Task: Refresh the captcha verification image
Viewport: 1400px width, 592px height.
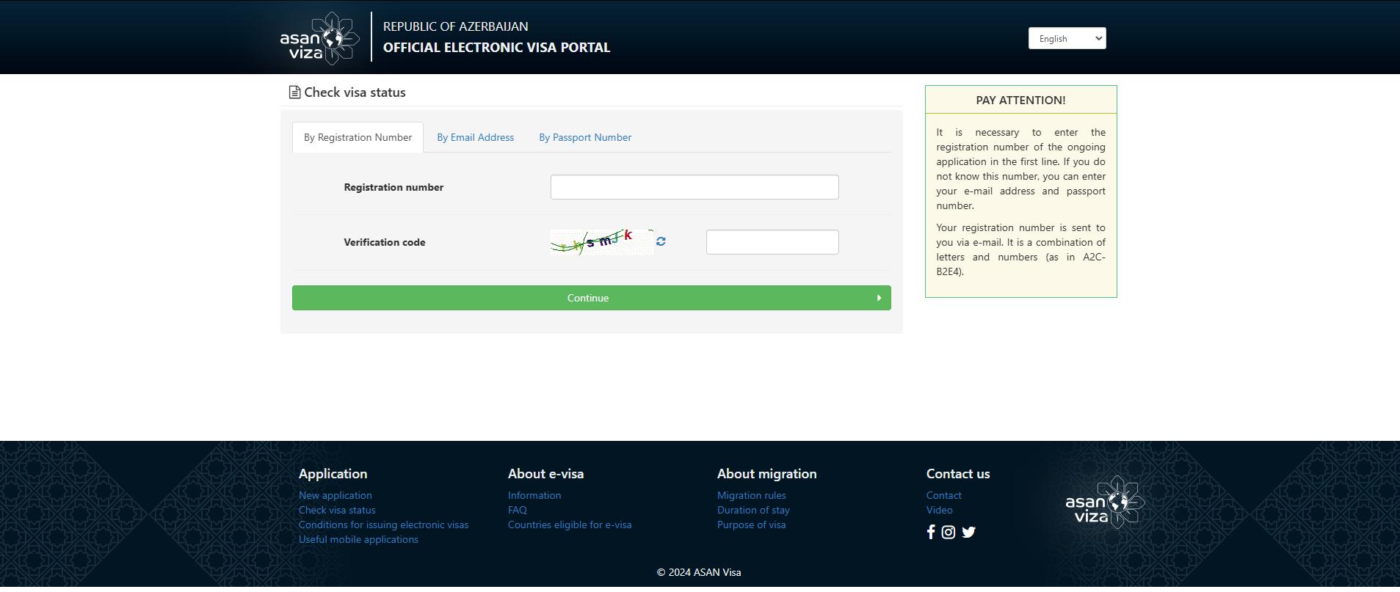Action: [661, 241]
